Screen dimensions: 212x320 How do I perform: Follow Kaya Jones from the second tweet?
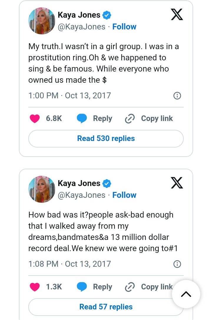124,195
